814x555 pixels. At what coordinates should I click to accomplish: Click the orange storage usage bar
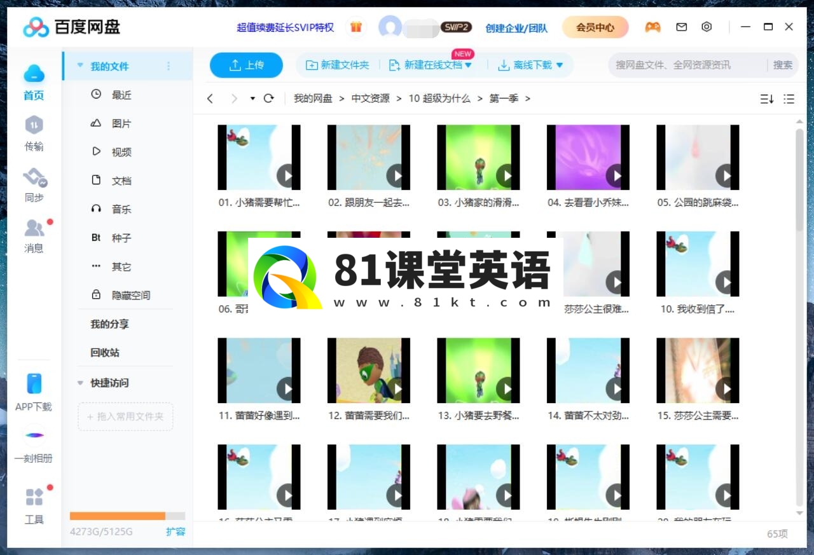(118, 516)
